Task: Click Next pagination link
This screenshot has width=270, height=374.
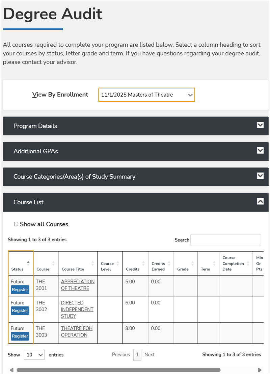Action: (150, 355)
